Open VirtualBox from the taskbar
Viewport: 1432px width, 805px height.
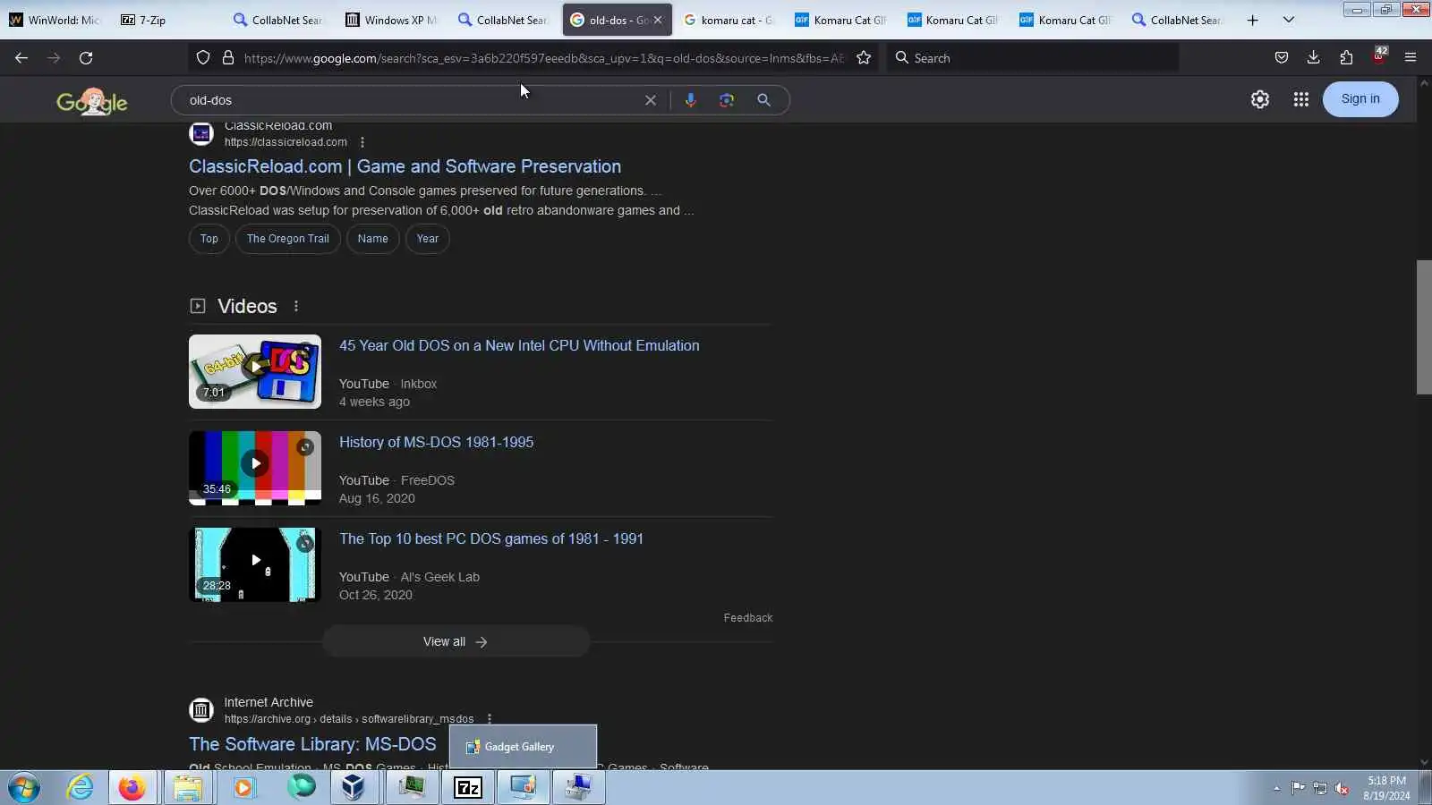point(354,788)
